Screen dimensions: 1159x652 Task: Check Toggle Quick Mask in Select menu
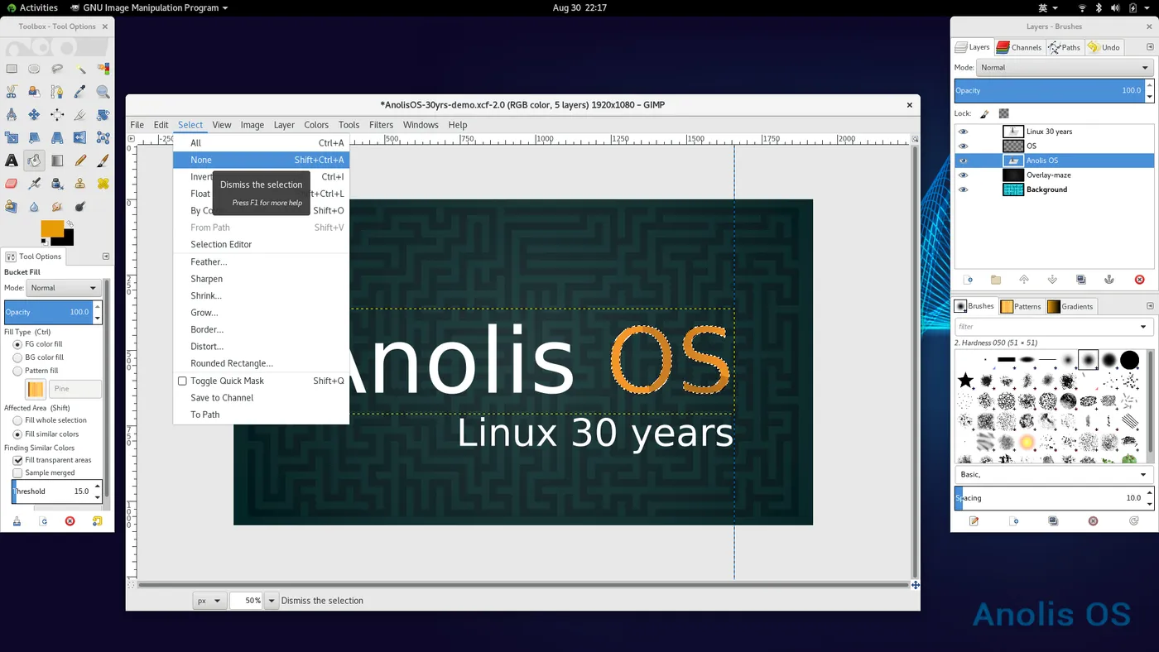pyautogui.click(x=182, y=381)
